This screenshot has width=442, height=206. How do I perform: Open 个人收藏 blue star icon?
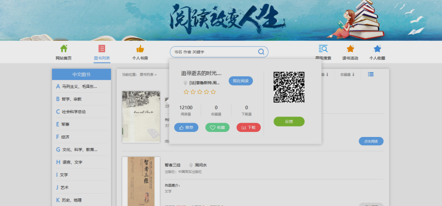pyautogui.click(x=377, y=49)
